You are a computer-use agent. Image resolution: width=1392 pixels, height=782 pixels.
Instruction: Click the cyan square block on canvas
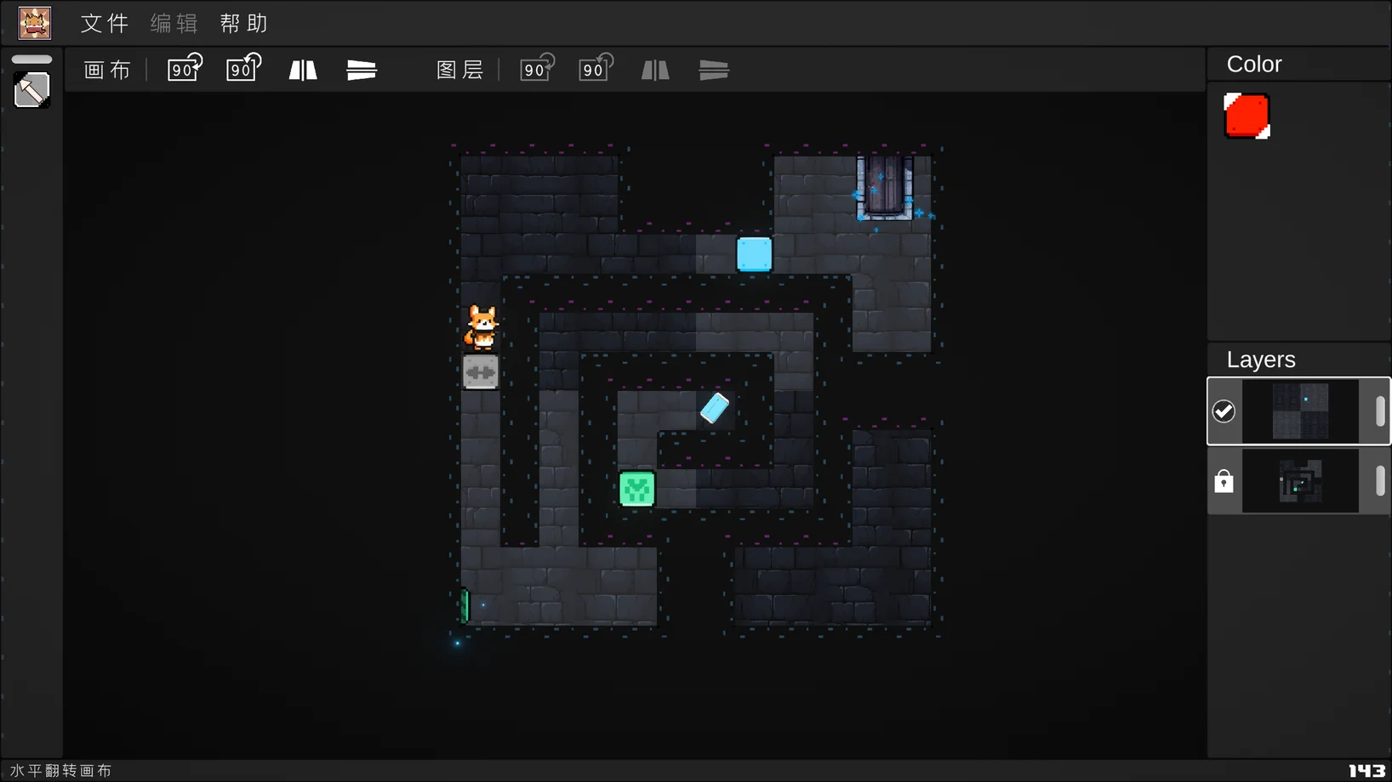tap(755, 254)
